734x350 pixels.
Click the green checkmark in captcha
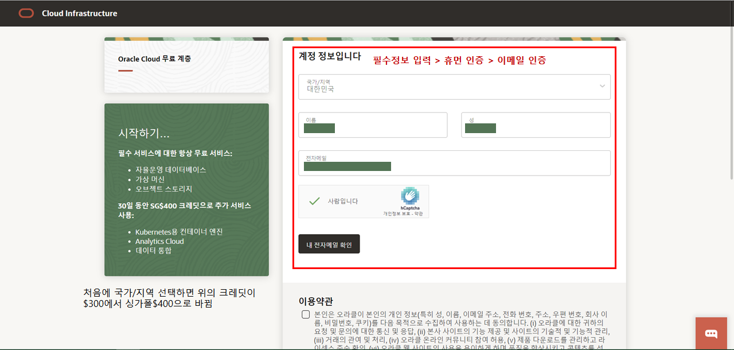coord(314,201)
